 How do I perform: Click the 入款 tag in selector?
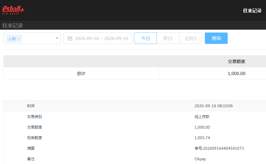click(12, 39)
